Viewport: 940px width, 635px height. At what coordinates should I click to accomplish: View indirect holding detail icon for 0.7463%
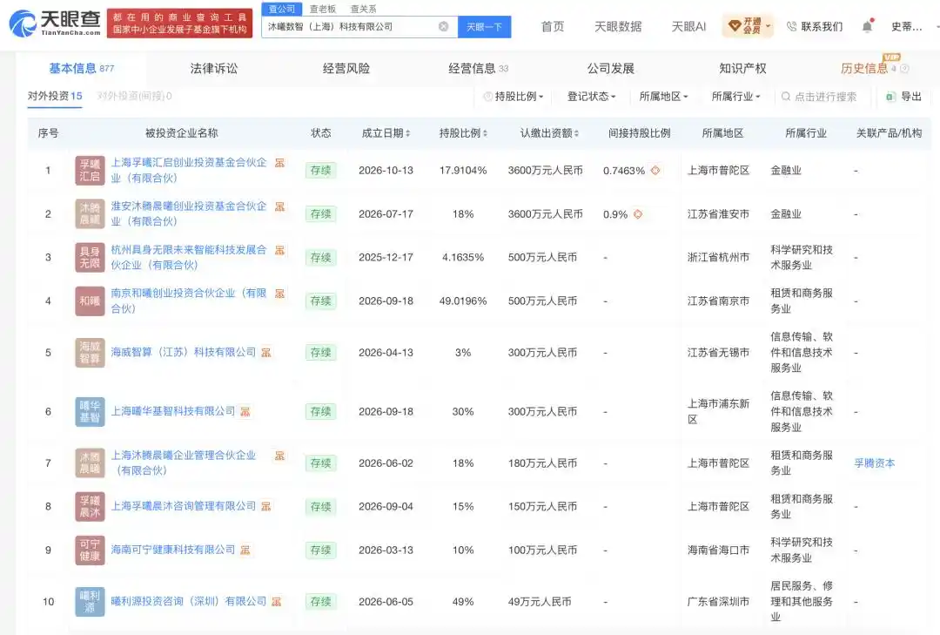coord(655,171)
